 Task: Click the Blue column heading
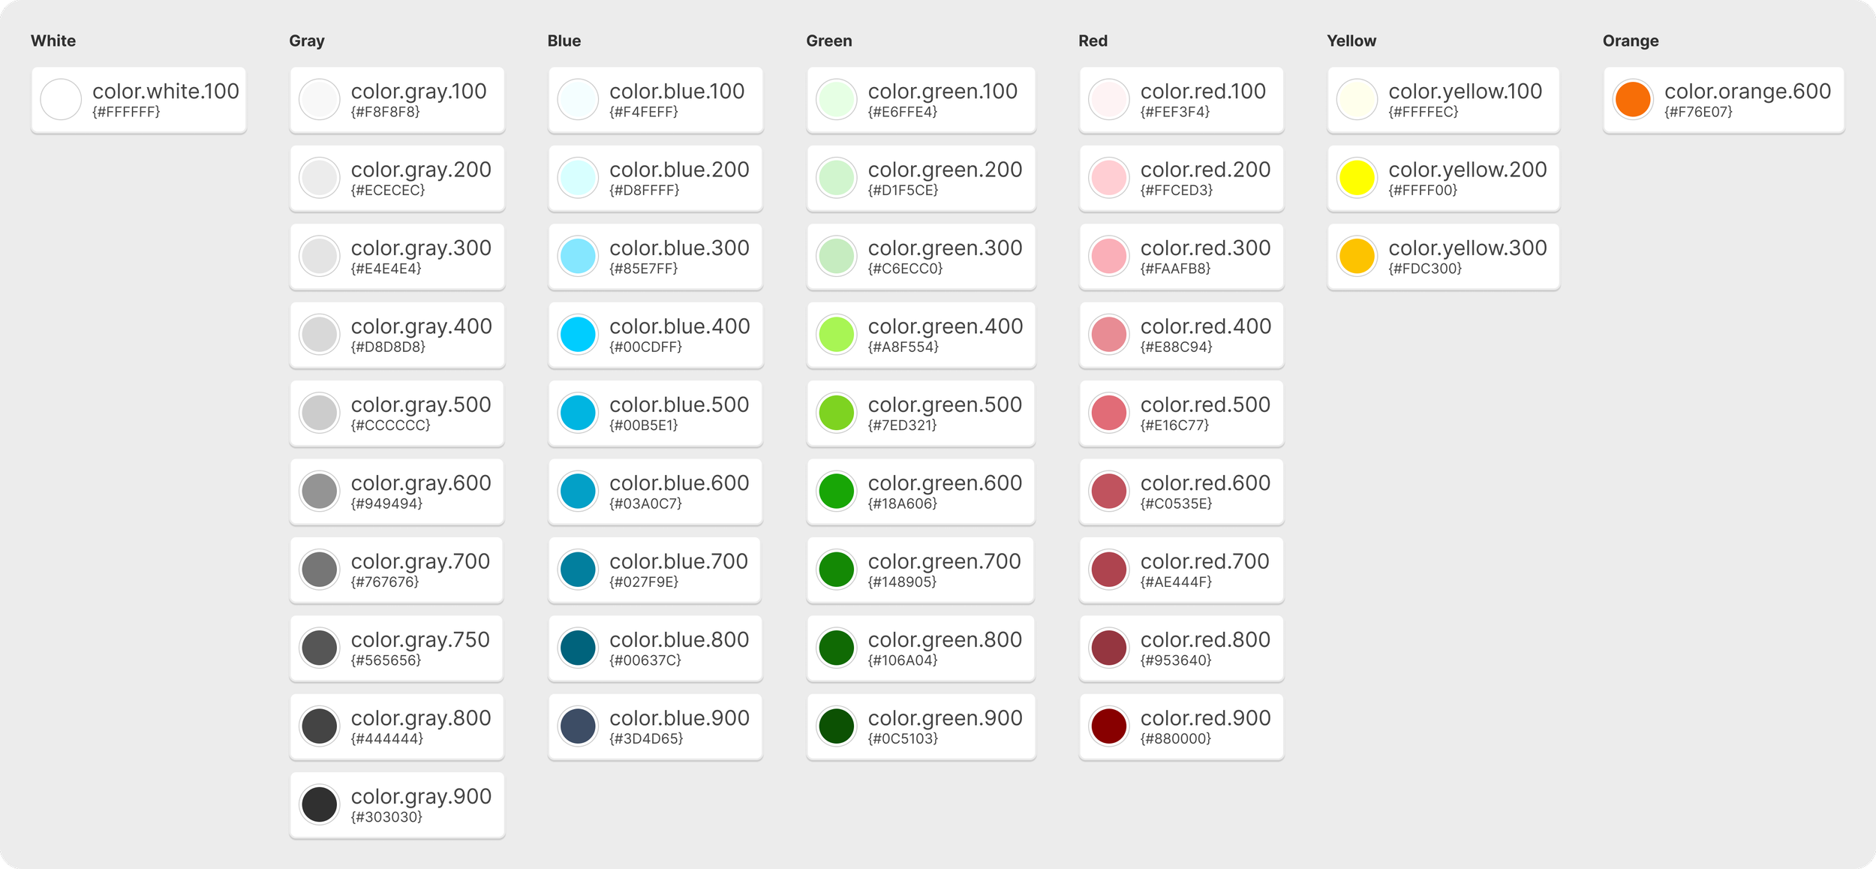564,41
